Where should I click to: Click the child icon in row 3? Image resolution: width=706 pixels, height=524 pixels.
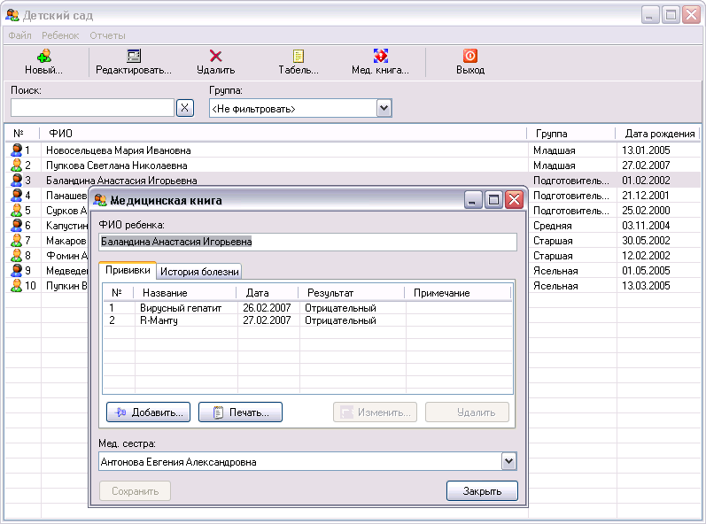tap(17, 180)
